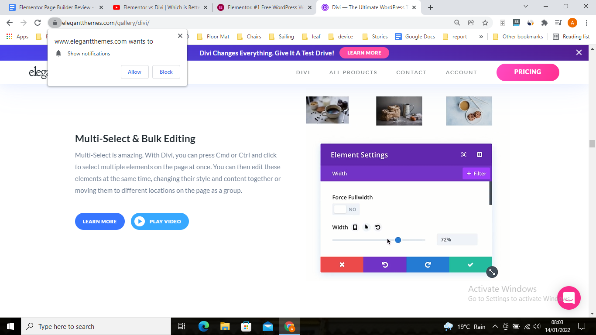Open File Explorer from taskbar
This screenshot has height=335, width=596.
(225, 326)
